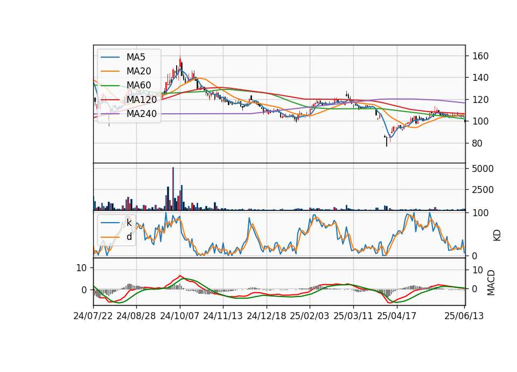Click the MA60 legend label
The image size is (517, 372).
tap(138, 86)
